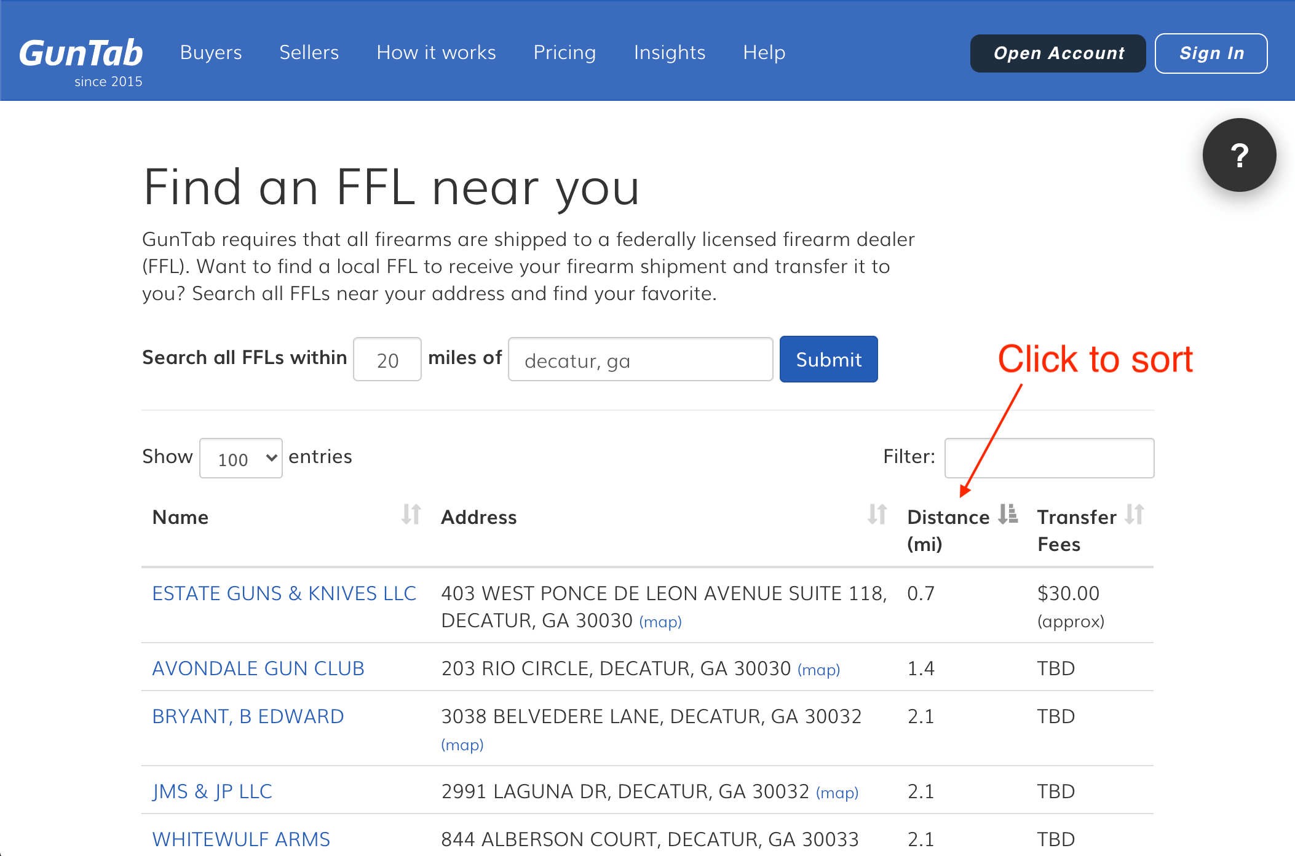
Task: Open the Sellers menu
Action: [x=309, y=53]
